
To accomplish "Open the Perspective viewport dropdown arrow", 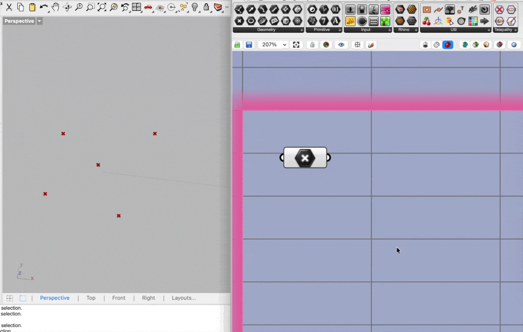I will tap(39, 21).
